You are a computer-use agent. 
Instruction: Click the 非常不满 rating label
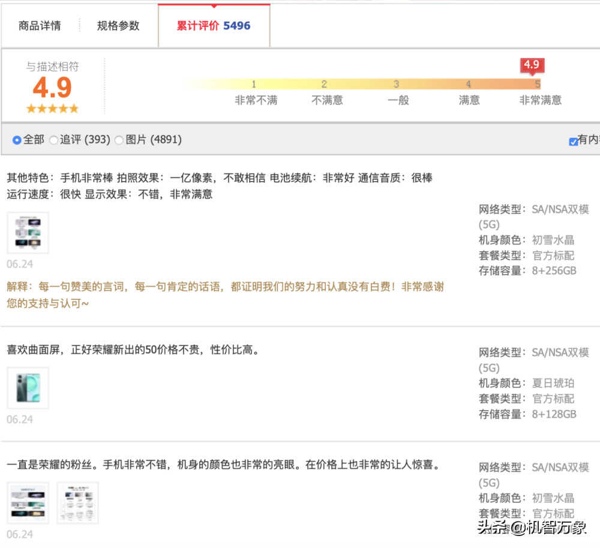[x=256, y=100]
